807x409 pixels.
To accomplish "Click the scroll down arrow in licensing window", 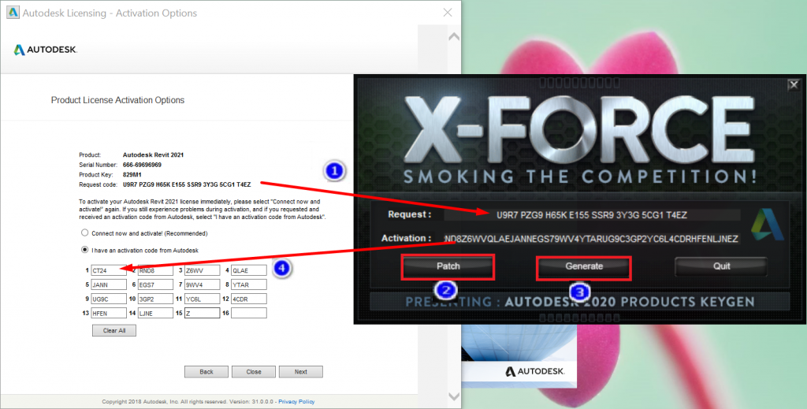I will pos(454,396).
